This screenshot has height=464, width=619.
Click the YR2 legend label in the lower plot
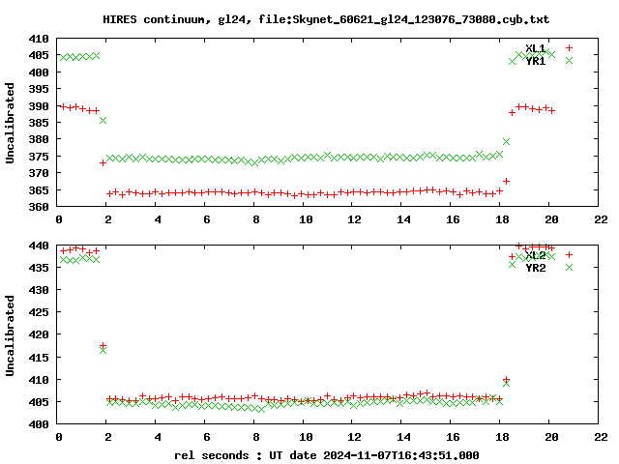pos(536,268)
